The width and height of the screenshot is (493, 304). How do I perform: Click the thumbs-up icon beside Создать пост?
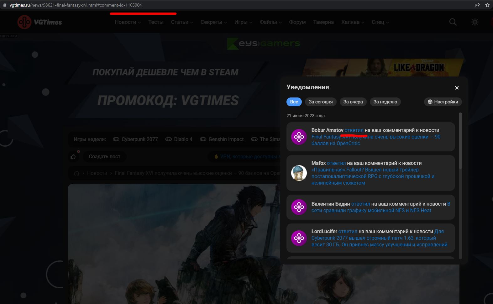point(73,156)
